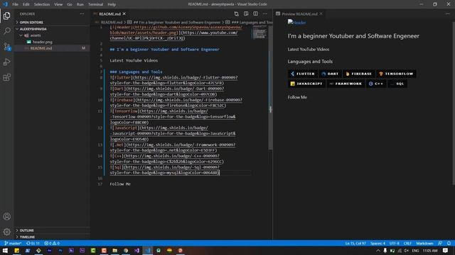Change line endings via CRLF
This screenshot has width=455, height=255.
click(407, 243)
